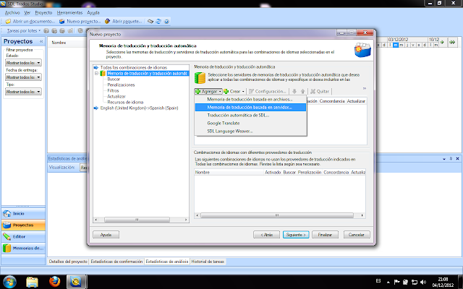
Task: Select Actualizar tree item
Action: (x=116, y=96)
